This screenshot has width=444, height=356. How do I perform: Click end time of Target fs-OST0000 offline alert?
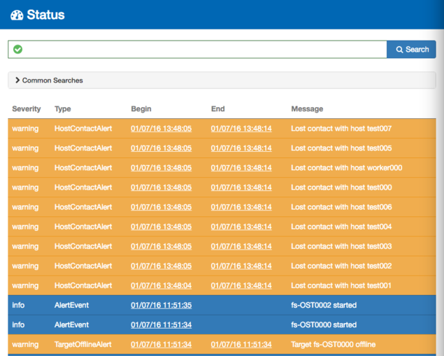241,344
